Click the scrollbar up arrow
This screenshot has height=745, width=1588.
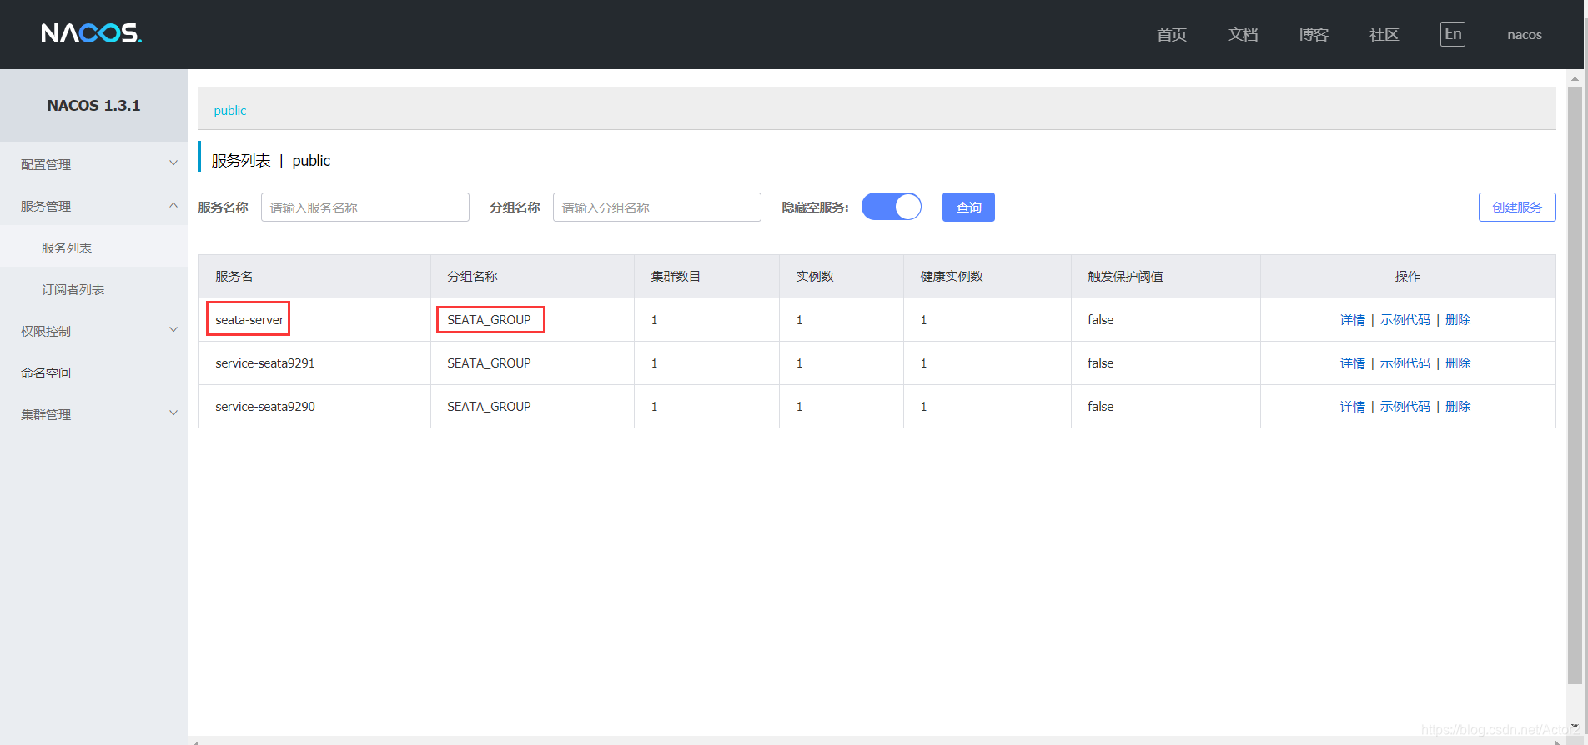point(1575,78)
